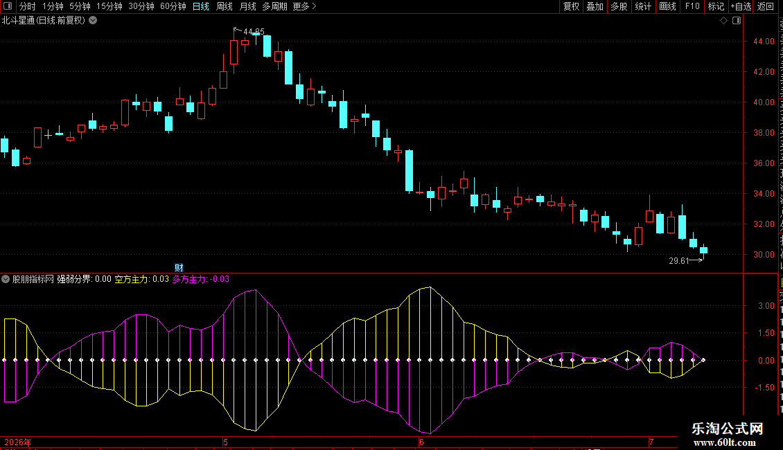Screen dimensions: 783x450
Task: Click the 复权 adjustment button
Action: tap(571, 6)
